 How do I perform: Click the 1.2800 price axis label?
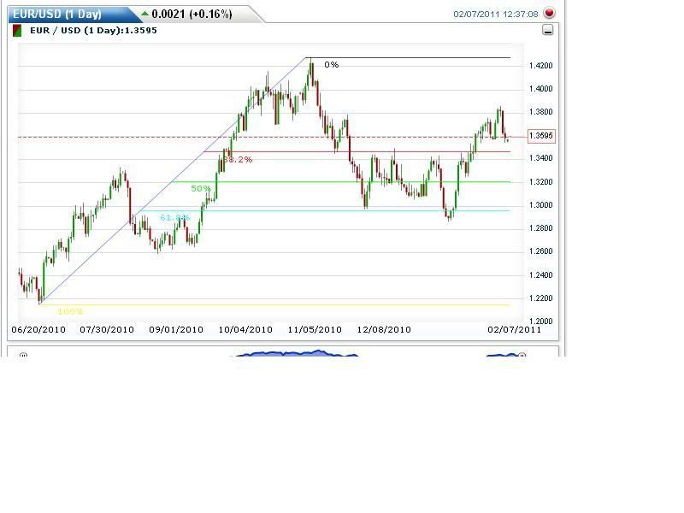(x=541, y=228)
